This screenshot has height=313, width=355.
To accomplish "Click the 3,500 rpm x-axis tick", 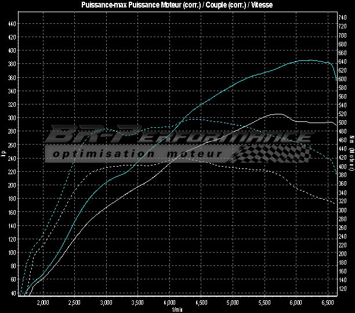I will pos(137,303).
